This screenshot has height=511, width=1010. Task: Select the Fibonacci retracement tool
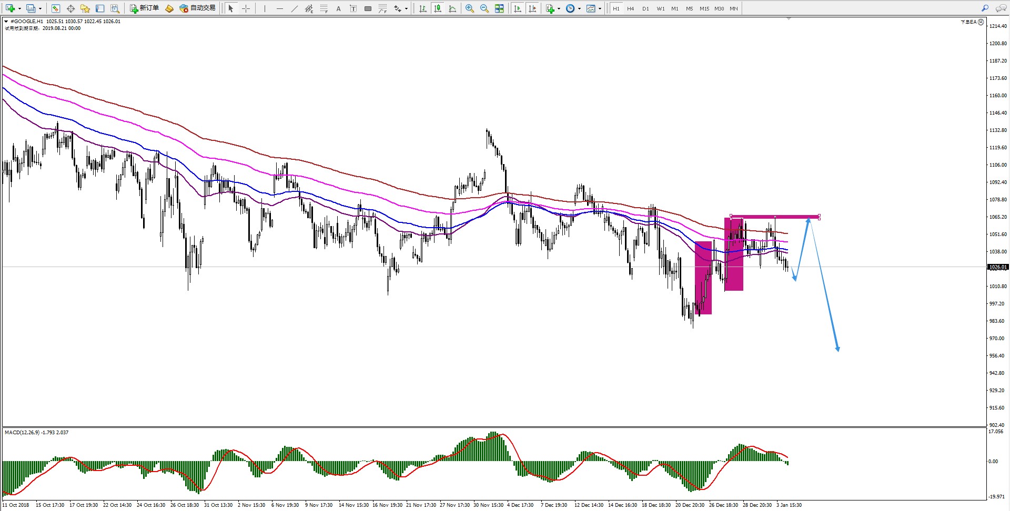pyautogui.click(x=324, y=8)
